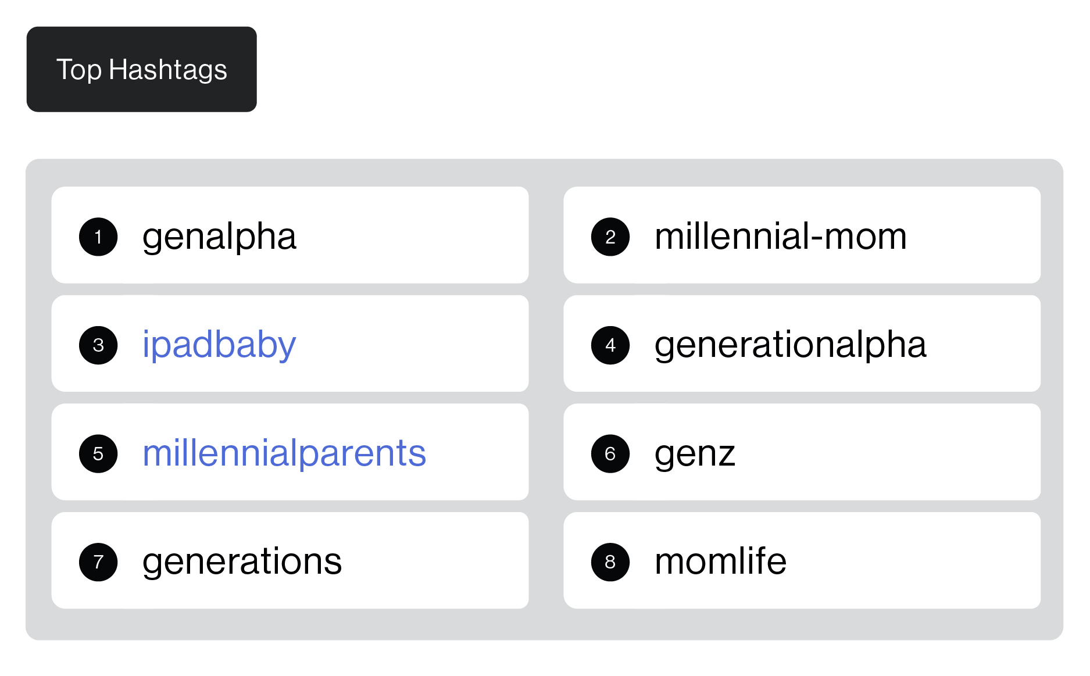The width and height of the screenshot is (1090, 676).
Task: Click the number 6 badge beside genz
Action: (x=610, y=453)
